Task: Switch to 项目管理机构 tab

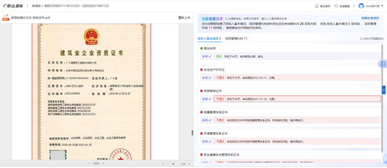Action: [236, 38]
